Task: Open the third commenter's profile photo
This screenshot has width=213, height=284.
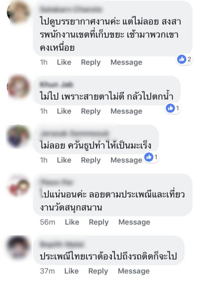Action: pyautogui.click(x=18, y=136)
